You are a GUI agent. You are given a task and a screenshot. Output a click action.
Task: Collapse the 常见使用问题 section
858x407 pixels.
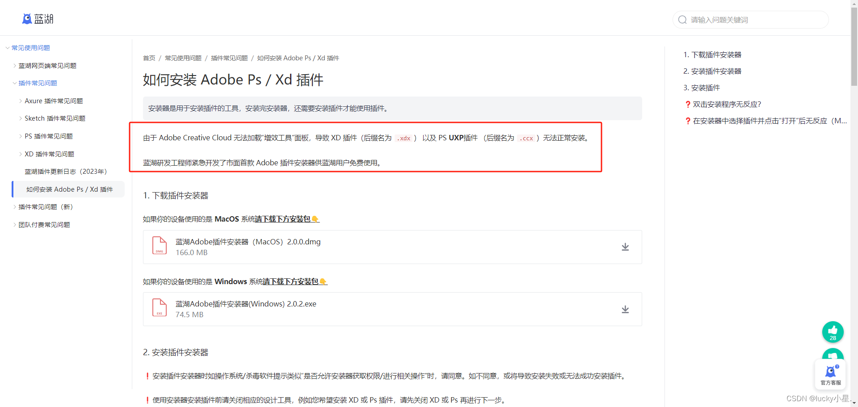pyautogui.click(x=8, y=48)
